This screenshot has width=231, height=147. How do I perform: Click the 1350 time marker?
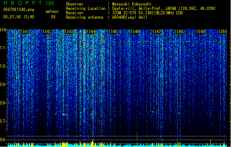(x=223, y=31)
